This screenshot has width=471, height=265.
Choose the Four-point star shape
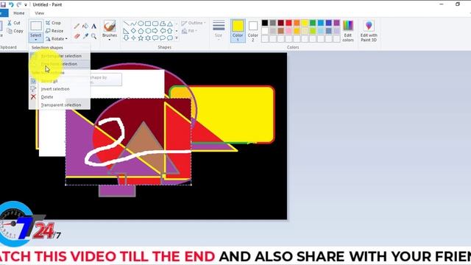tap(133, 38)
